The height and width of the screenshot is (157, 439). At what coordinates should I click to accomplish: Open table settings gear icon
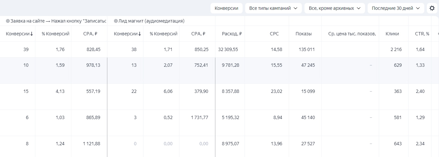pos(432,8)
